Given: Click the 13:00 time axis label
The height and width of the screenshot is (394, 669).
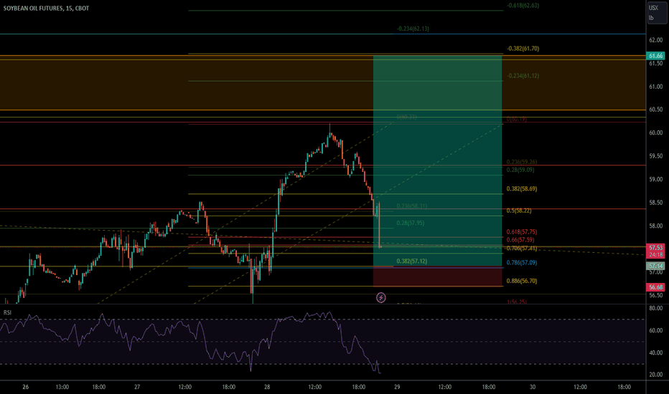Looking at the screenshot, I should point(62,387).
